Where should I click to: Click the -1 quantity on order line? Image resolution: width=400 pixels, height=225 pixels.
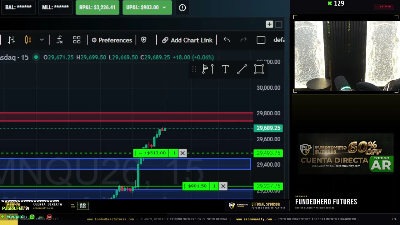tap(174, 153)
